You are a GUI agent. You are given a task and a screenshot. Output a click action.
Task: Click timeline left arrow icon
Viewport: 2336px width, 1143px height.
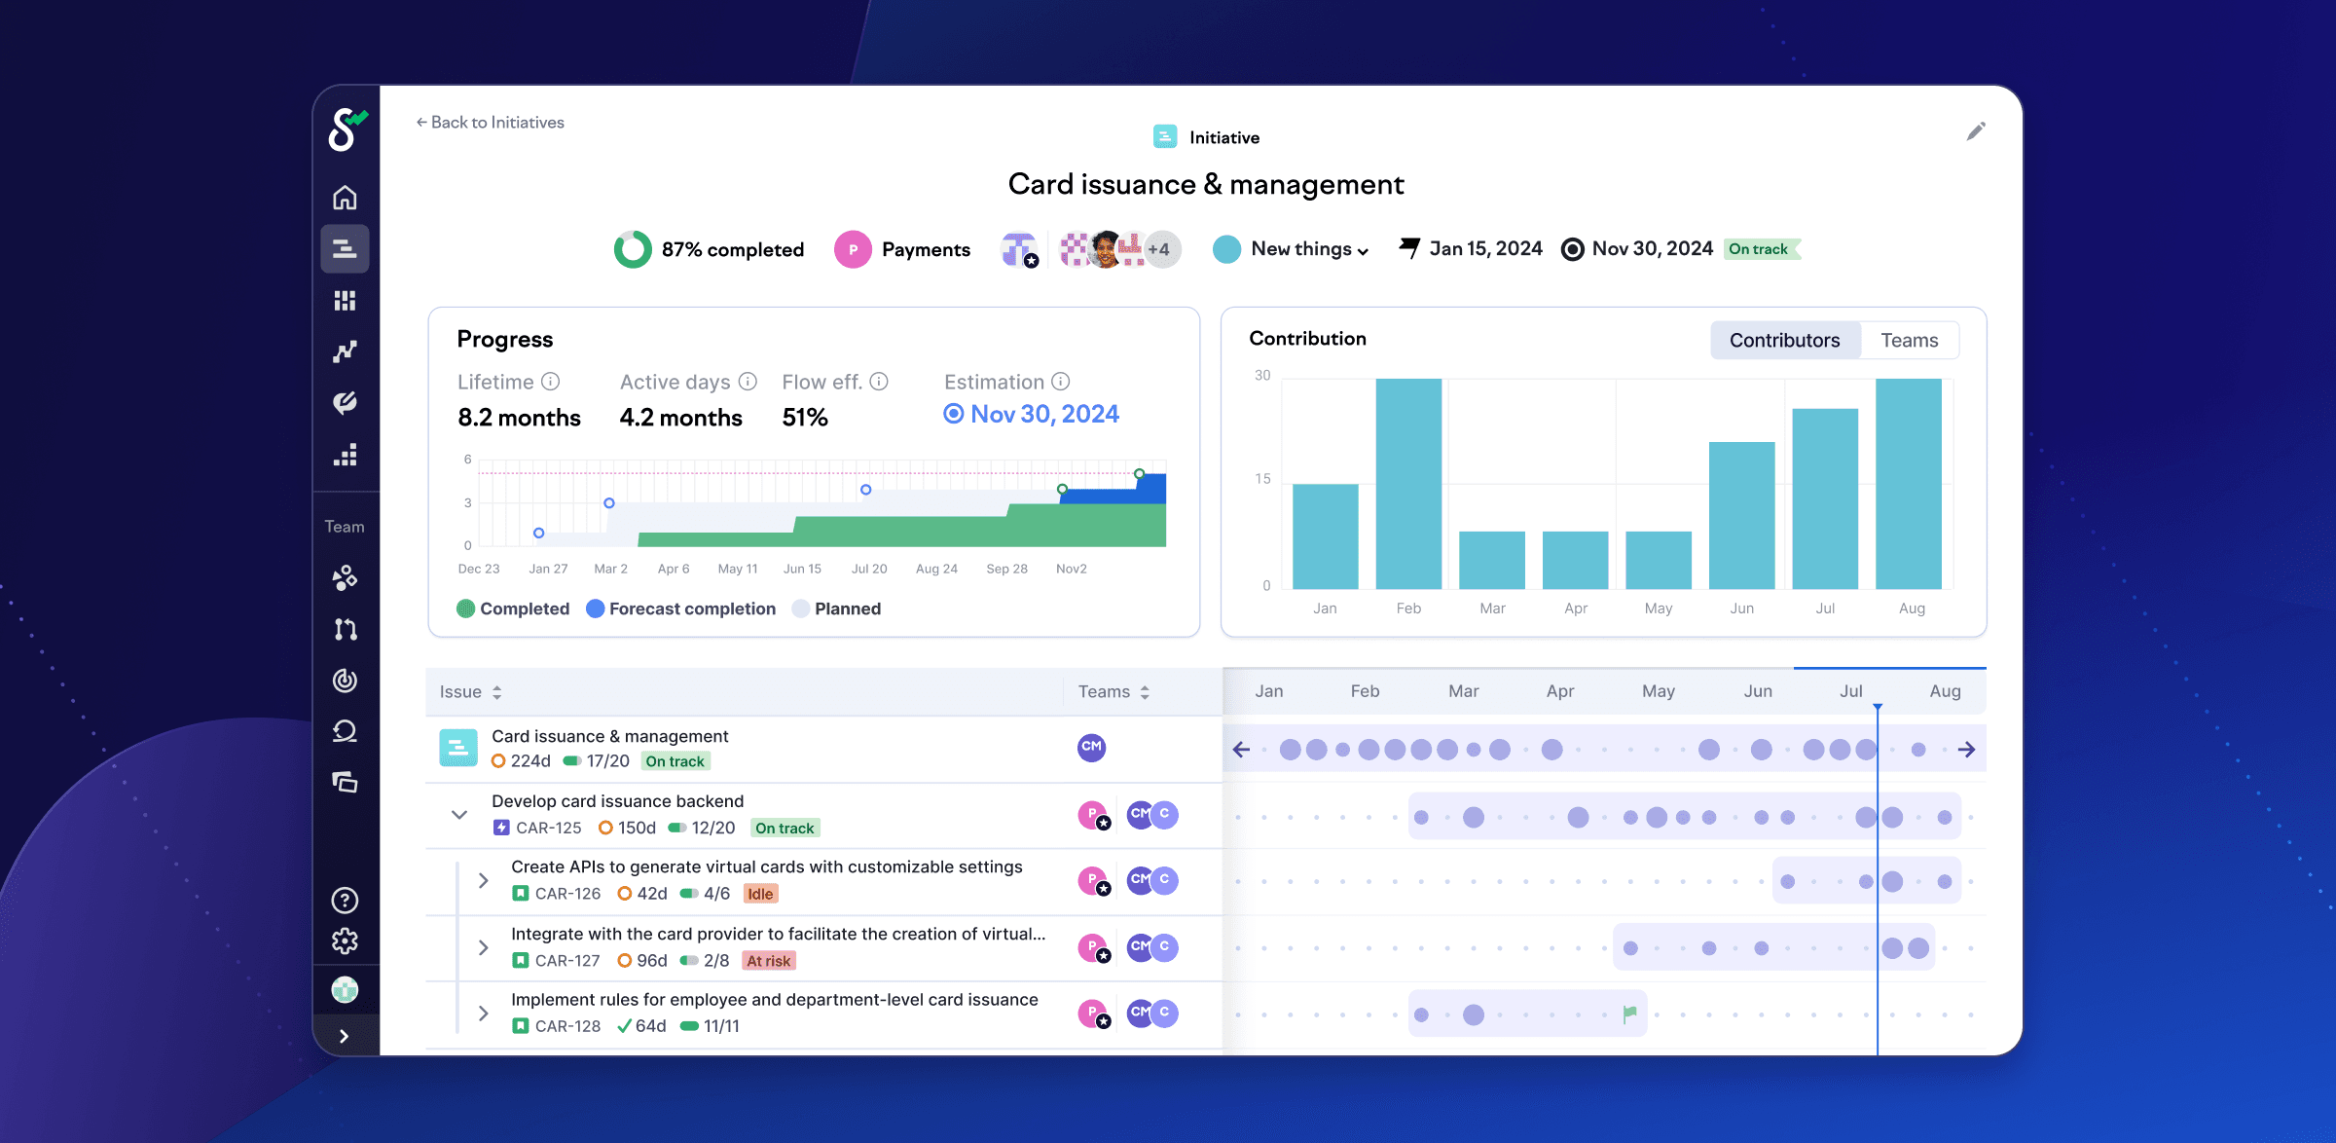1241,749
